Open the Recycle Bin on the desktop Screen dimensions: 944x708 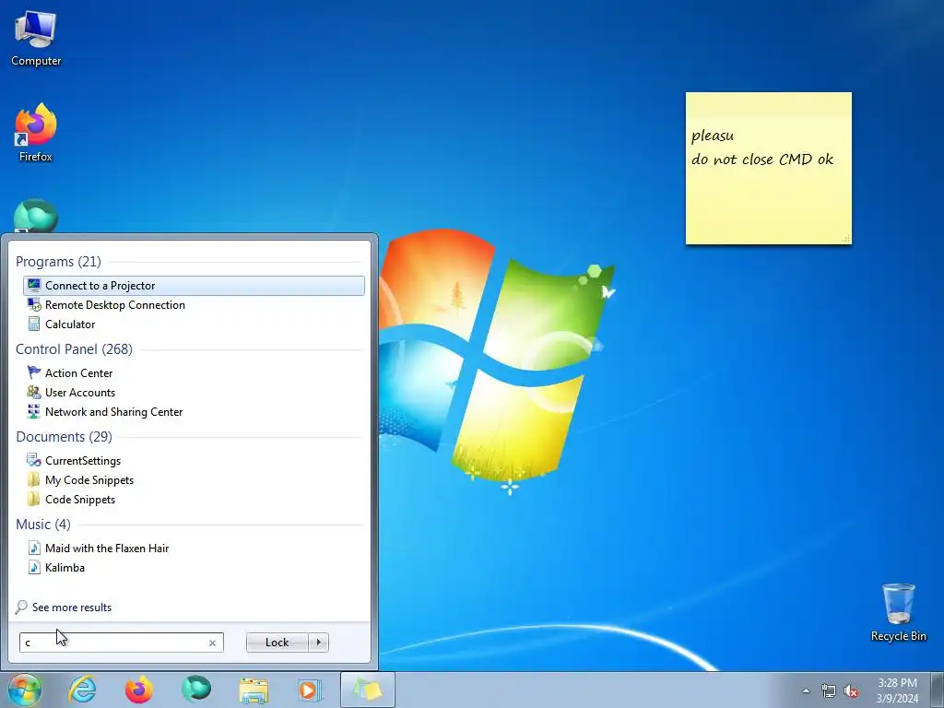point(898,612)
